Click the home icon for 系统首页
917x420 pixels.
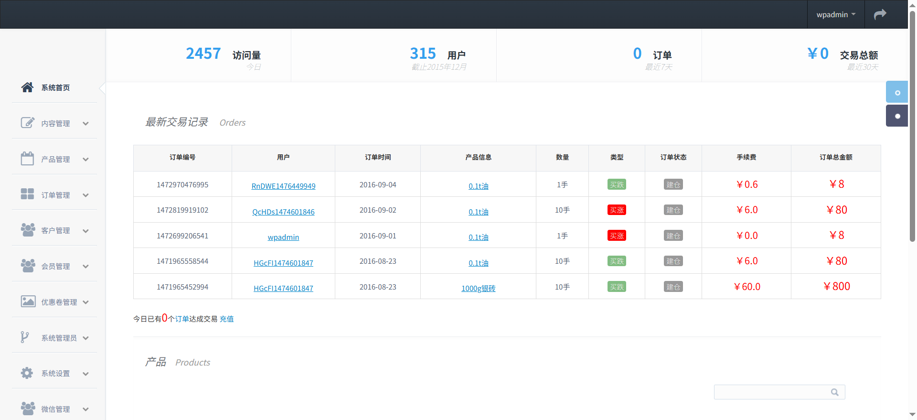27,87
